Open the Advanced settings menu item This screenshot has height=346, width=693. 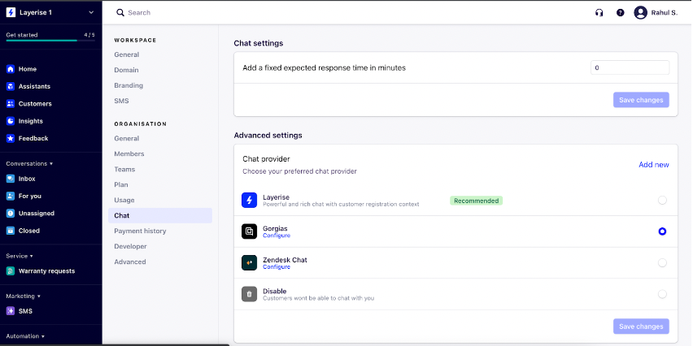pos(130,262)
